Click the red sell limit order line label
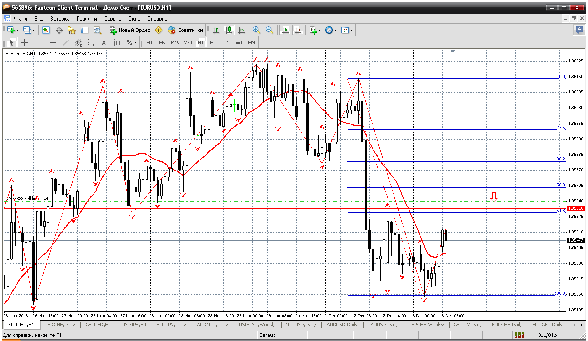 pos(28,199)
